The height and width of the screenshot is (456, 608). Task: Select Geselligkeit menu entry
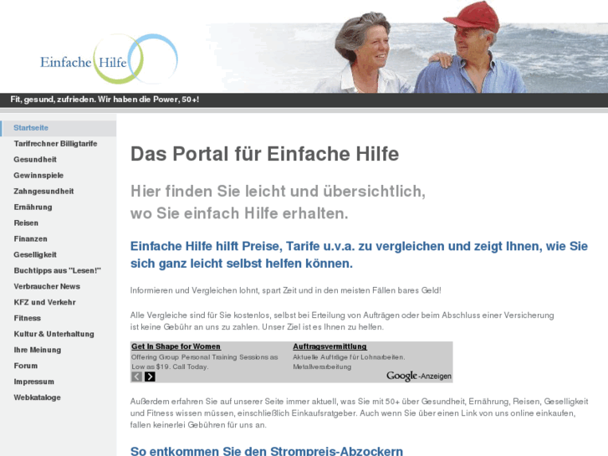(x=35, y=255)
